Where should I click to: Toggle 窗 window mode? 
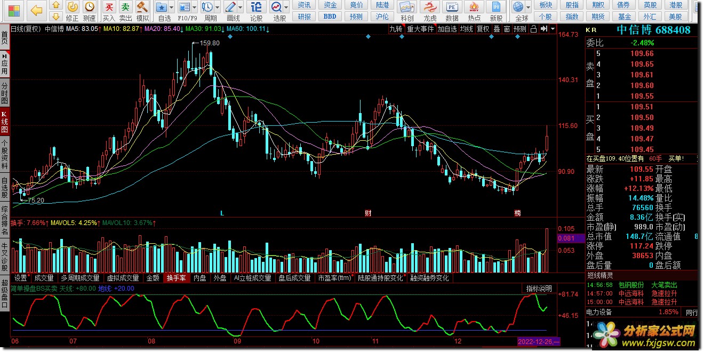tap(507, 29)
